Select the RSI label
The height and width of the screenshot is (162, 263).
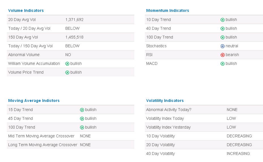pos(149,55)
